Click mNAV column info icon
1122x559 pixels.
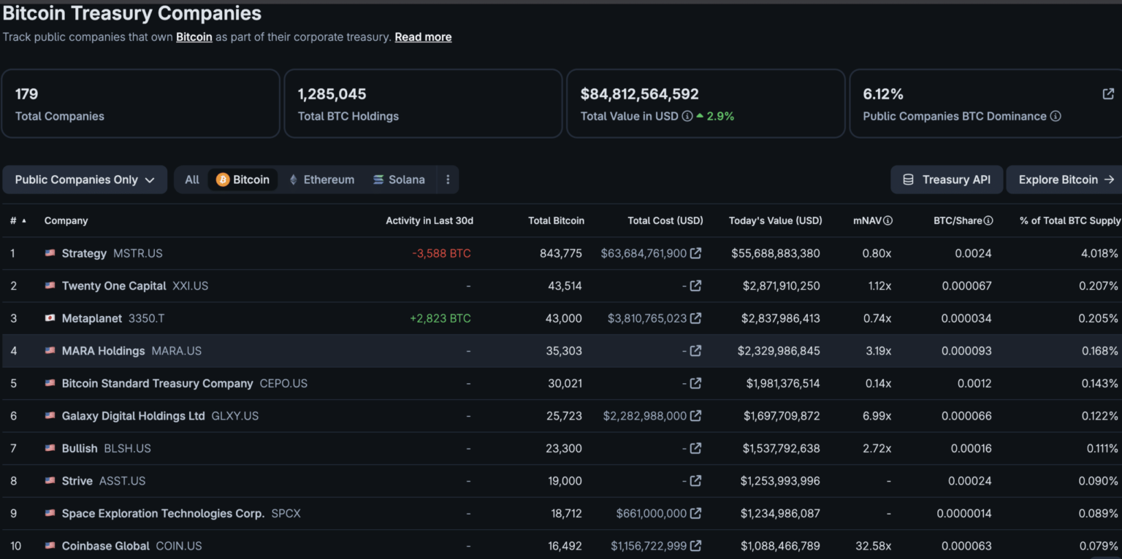[x=888, y=220]
